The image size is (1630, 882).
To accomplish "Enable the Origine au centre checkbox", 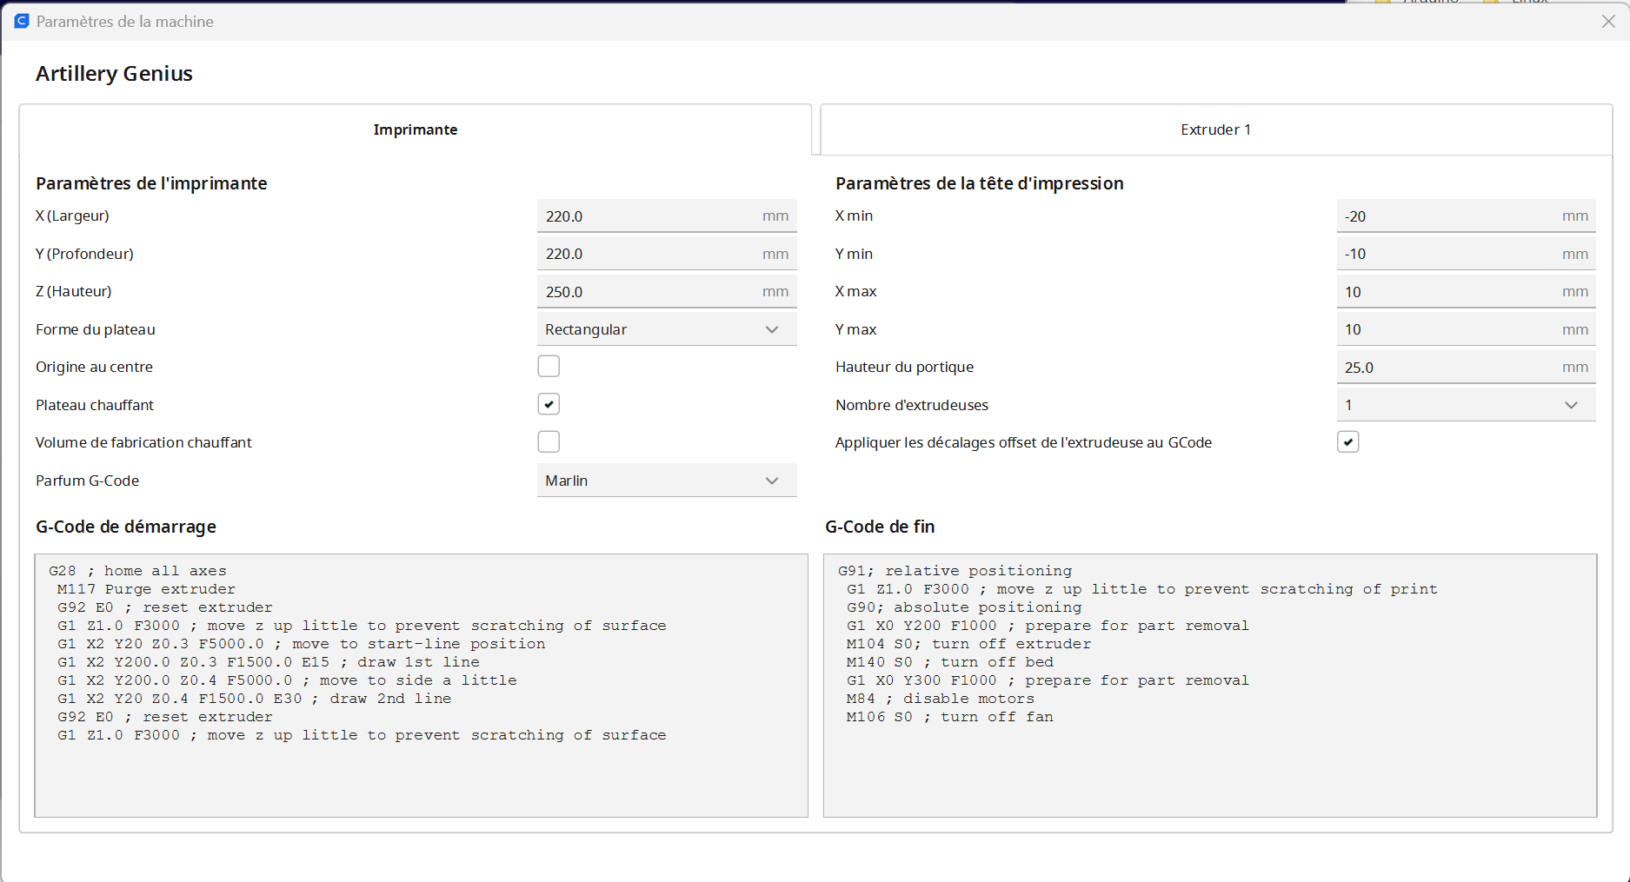I will tap(549, 367).
